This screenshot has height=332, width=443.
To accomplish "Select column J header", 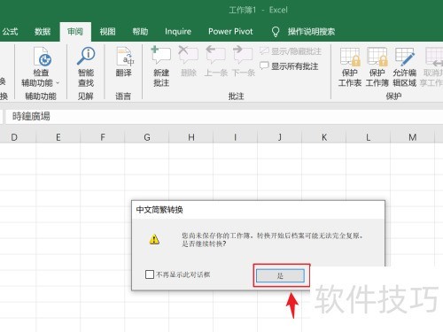I will pyautogui.click(x=280, y=137).
